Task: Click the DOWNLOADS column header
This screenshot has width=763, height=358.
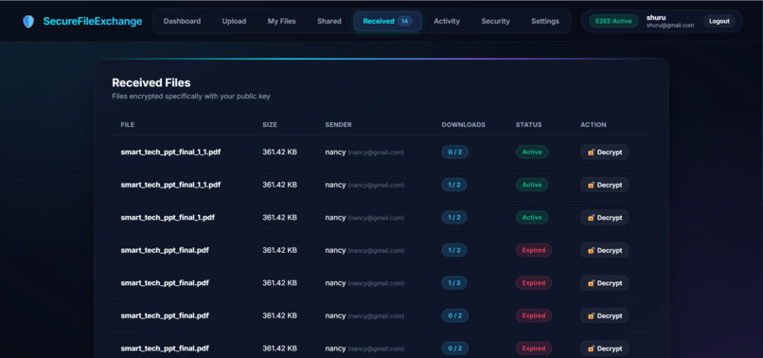Action: [463, 125]
